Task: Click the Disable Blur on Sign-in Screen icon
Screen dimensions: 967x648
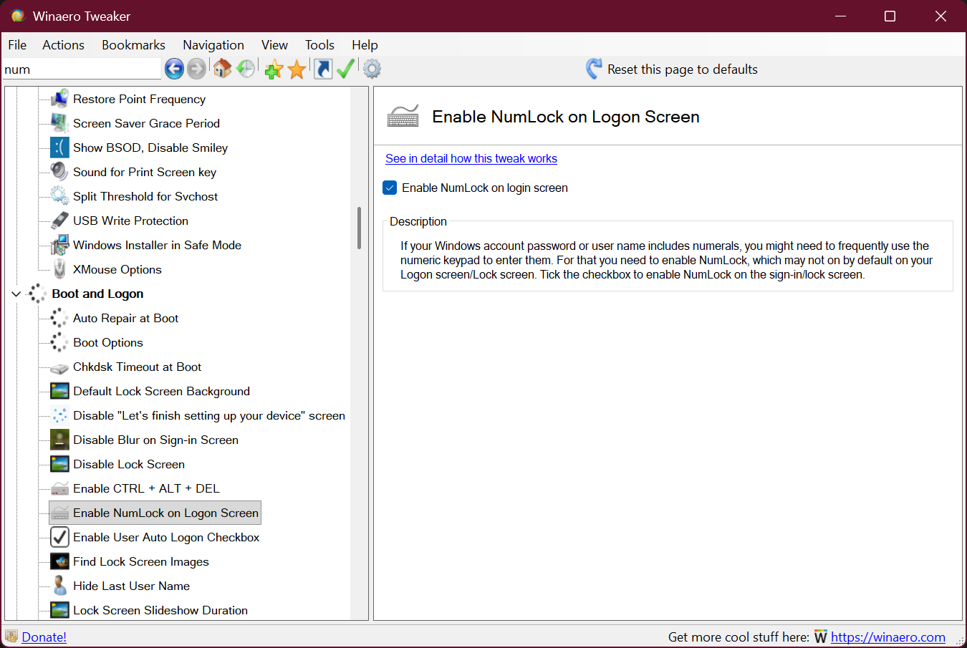Action: 59,440
